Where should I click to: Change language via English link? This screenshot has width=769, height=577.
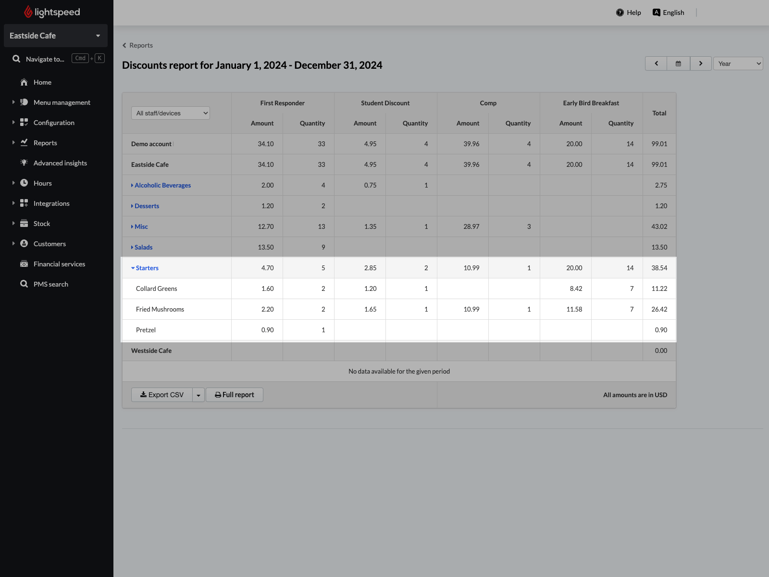pyautogui.click(x=673, y=13)
